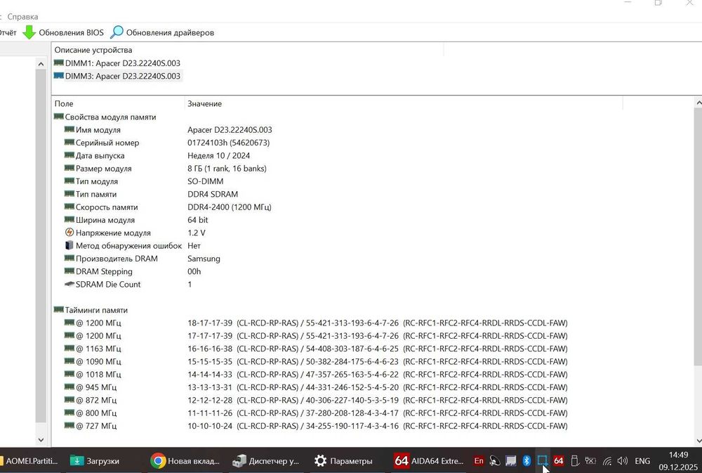The width and height of the screenshot is (702, 473).
Task: Click the Описание устройства column header
Action: 93,50
